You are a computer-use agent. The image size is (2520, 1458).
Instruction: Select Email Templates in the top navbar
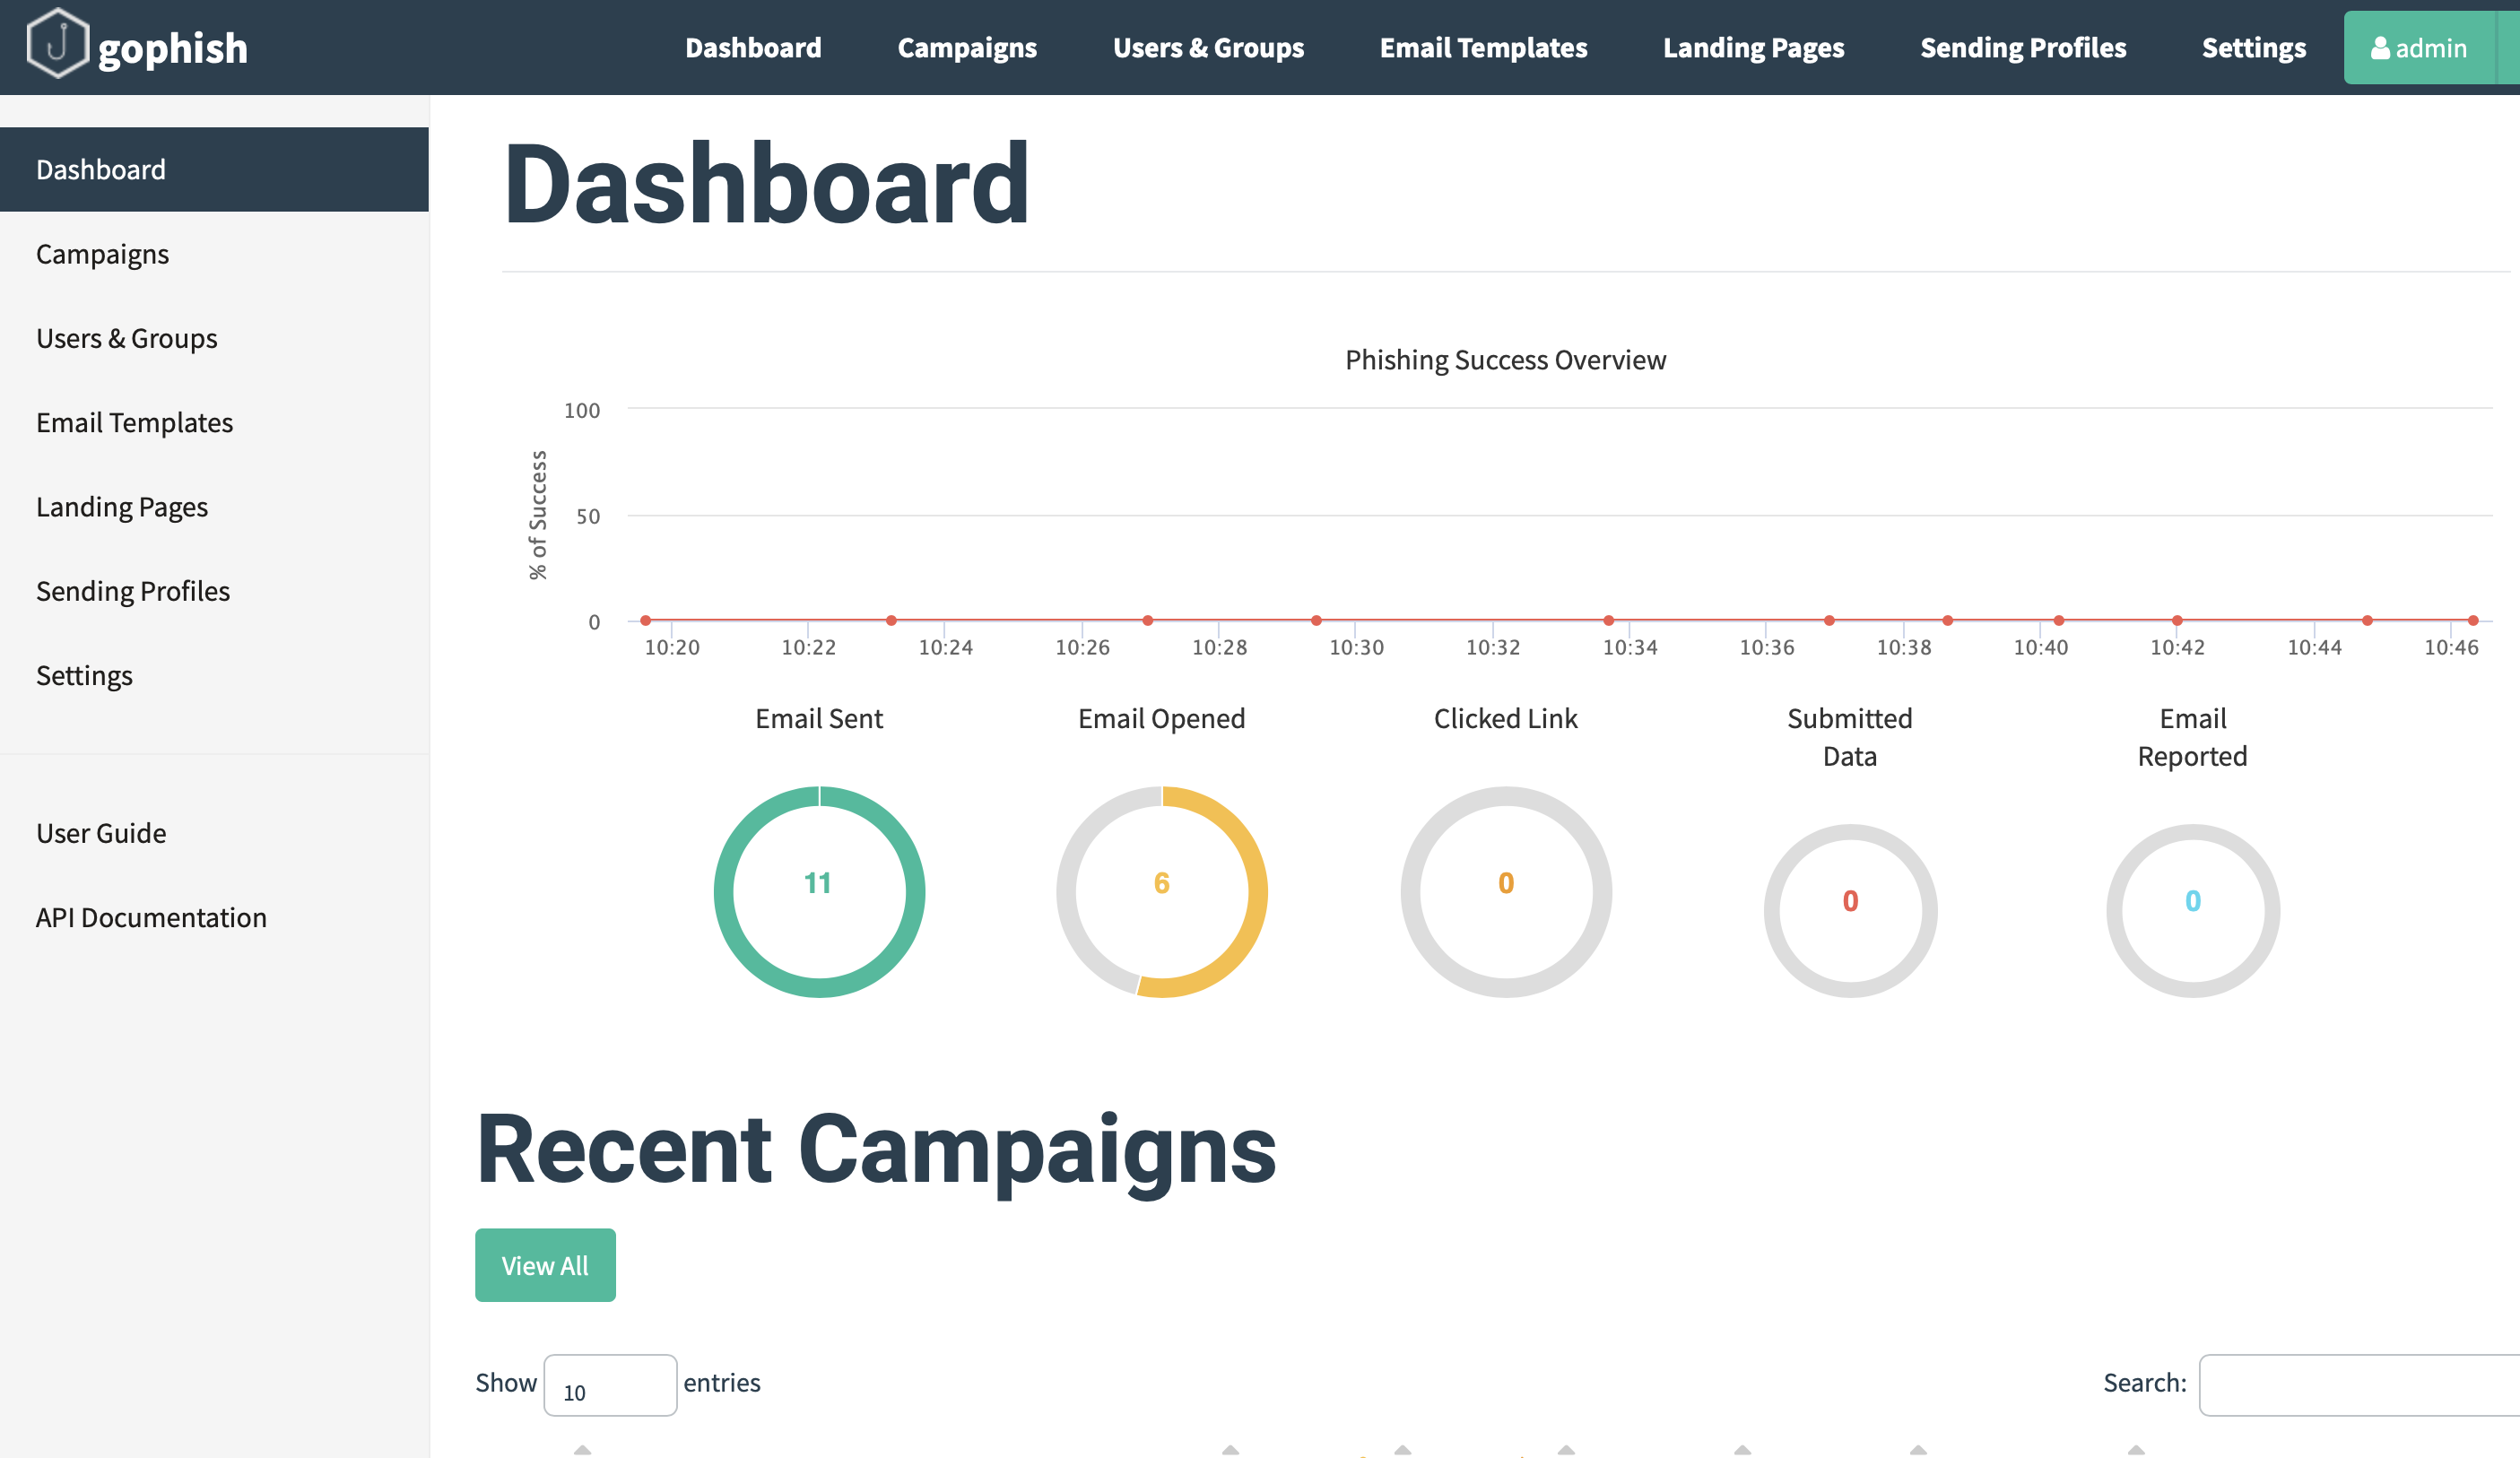[1483, 48]
